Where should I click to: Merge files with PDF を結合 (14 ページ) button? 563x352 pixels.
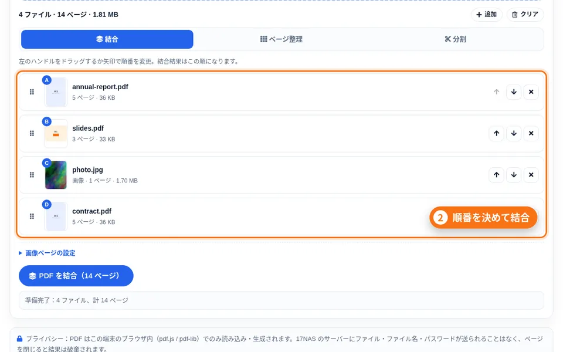pos(76,276)
